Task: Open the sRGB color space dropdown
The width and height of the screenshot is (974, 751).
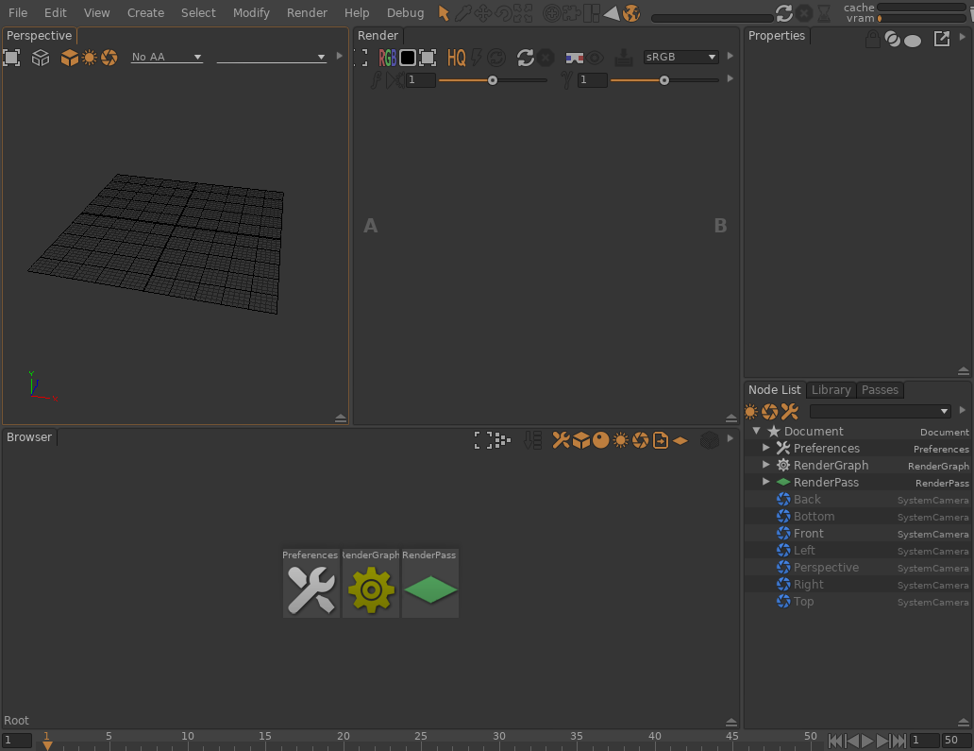Action: coord(680,58)
